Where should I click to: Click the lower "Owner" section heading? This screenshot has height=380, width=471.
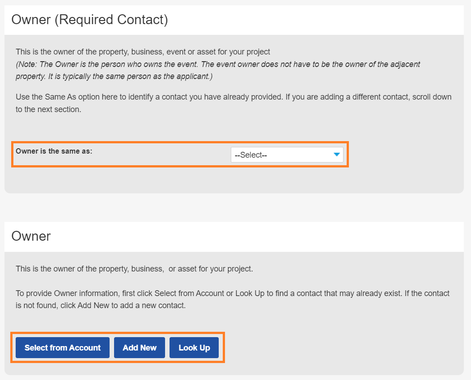31,236
